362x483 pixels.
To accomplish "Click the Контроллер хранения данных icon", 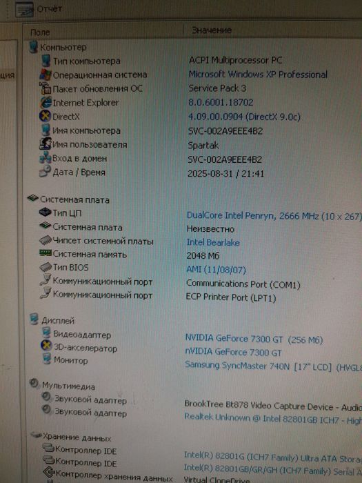I will click(x=49, y=473).
